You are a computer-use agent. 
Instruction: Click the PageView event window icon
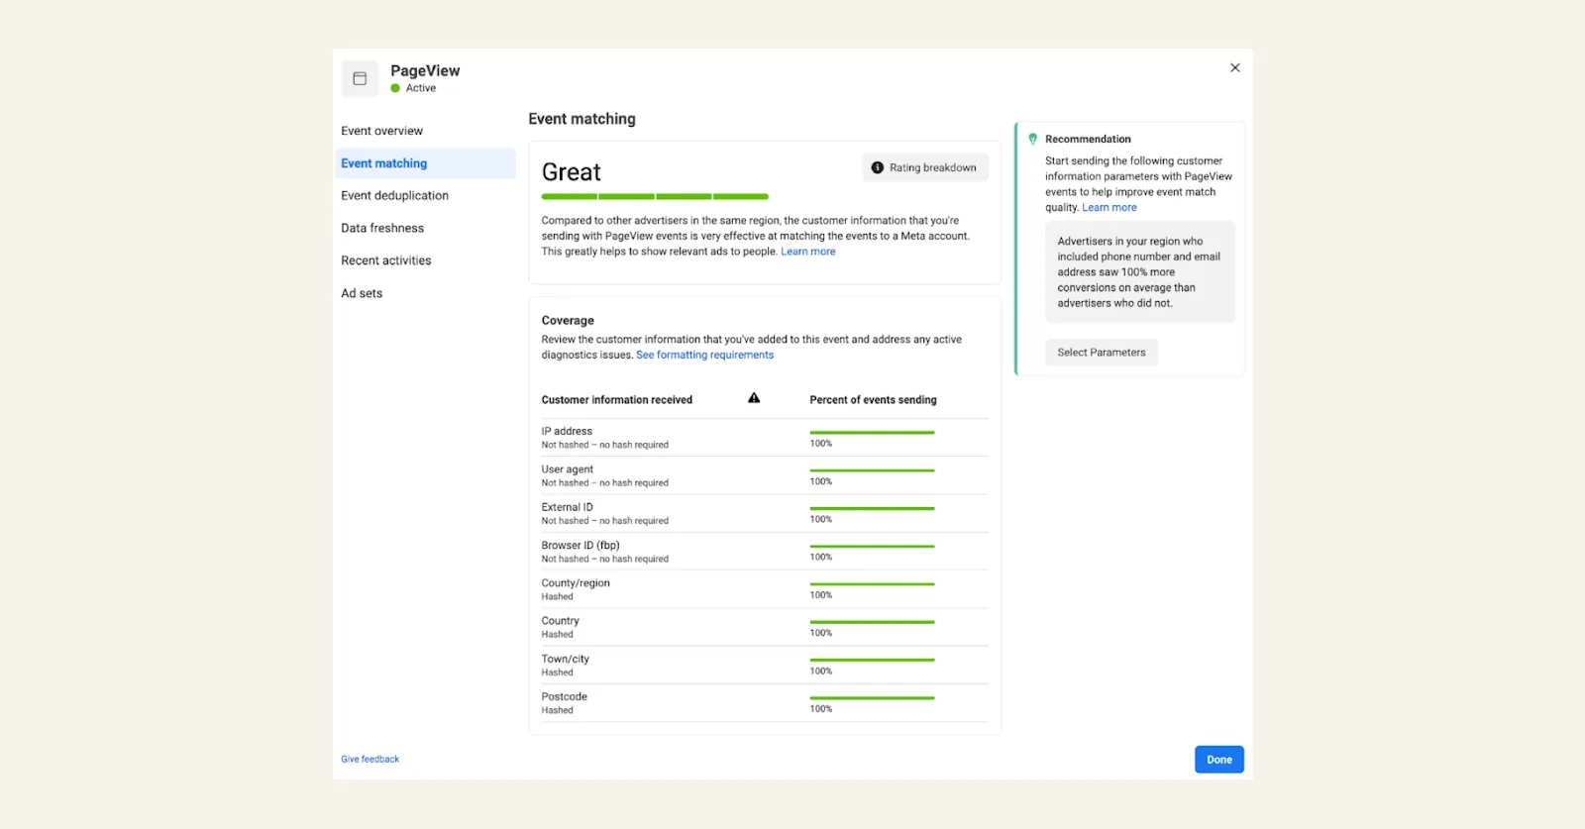pos(360,78)
